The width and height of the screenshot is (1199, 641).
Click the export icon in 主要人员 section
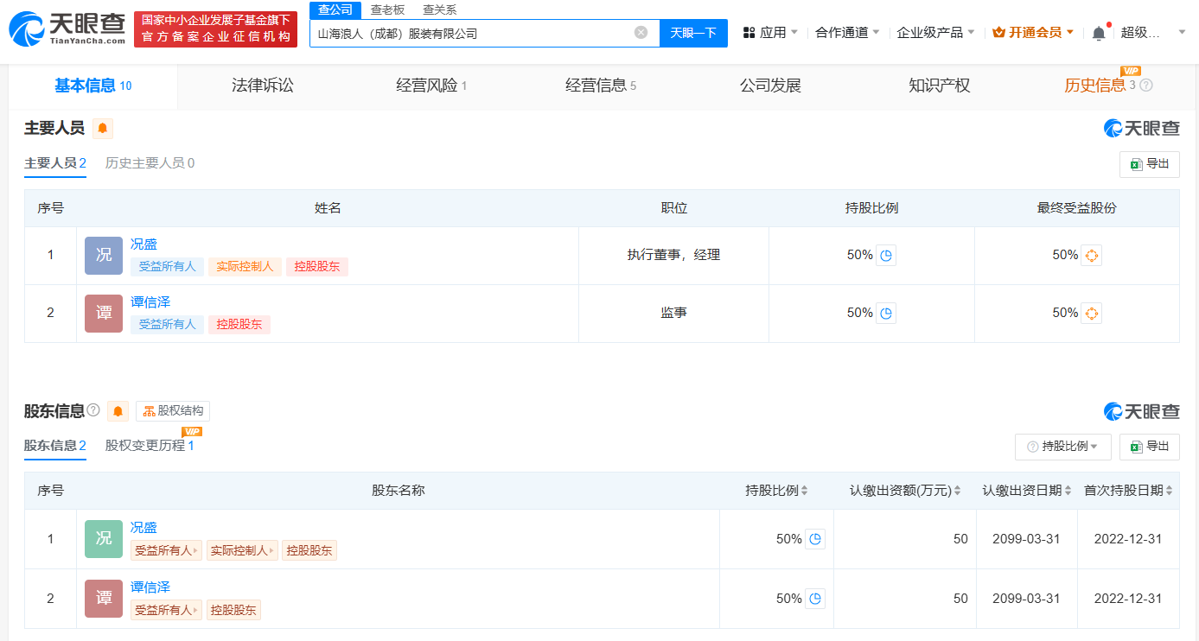[x=1149, y=164]
